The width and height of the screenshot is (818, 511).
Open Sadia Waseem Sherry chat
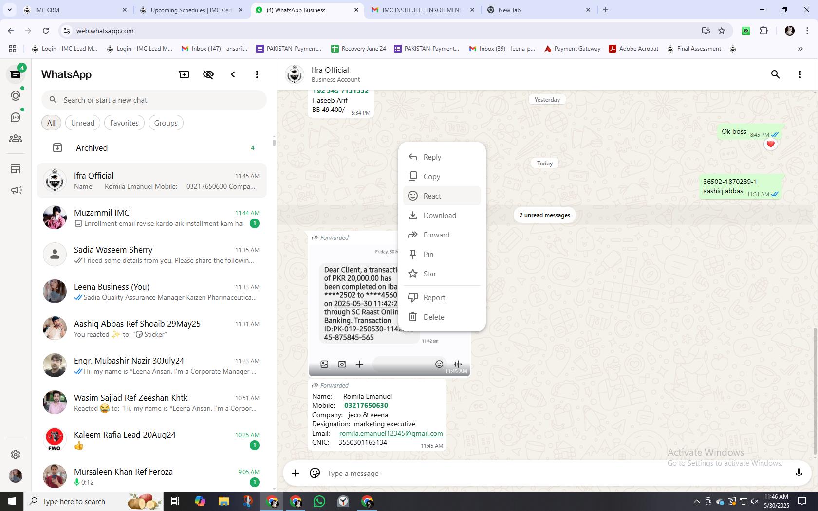tap(152, 255)
